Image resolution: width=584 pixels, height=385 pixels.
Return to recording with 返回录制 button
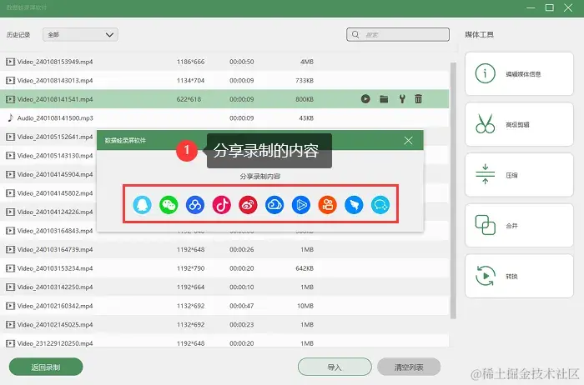(46, 367)
